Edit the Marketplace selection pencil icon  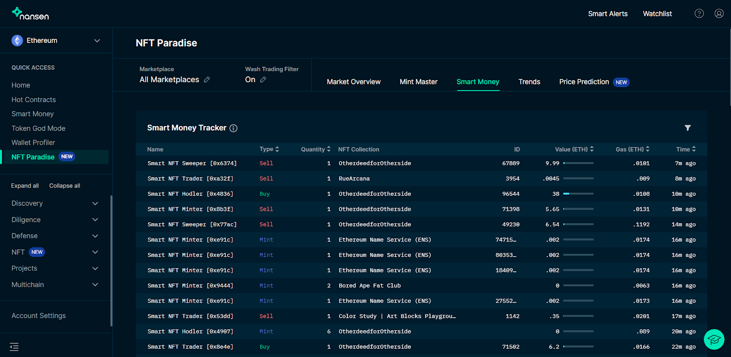[x=207, y=79]
